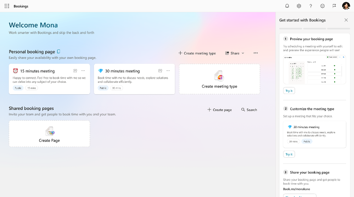Click the Create Page card icon

(x=50, y=131)
